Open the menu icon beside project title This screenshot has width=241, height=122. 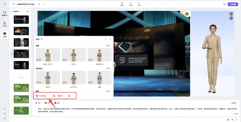14,4
